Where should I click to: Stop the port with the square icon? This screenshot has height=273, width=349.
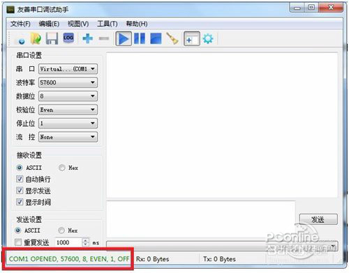(156, 38)
